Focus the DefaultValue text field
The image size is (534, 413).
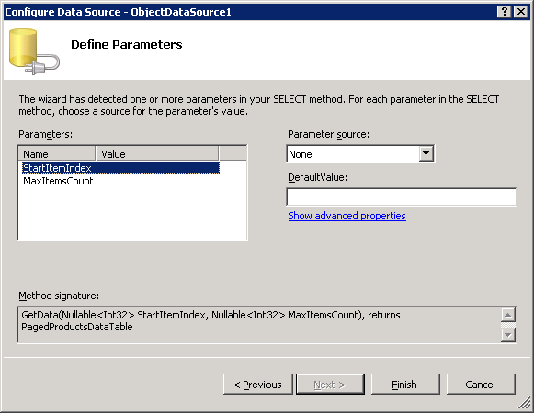click(402, 196)
